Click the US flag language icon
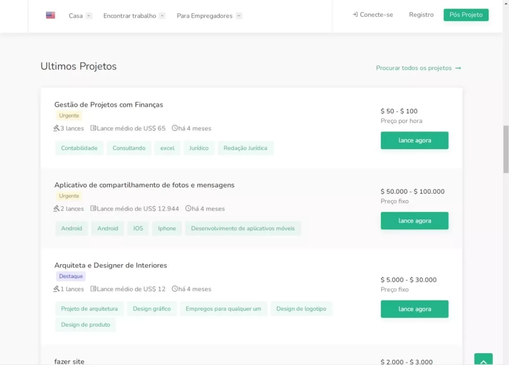Screen dimensions: 509x365 pyautogui.click(x=50, y=15)
